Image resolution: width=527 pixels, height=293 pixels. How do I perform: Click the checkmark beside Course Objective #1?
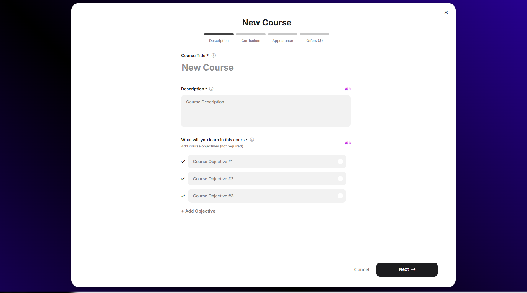[183, 162]
